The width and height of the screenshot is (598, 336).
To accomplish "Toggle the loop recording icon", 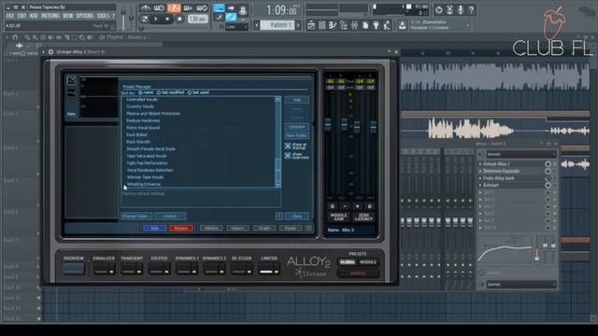I will [202, 8].
